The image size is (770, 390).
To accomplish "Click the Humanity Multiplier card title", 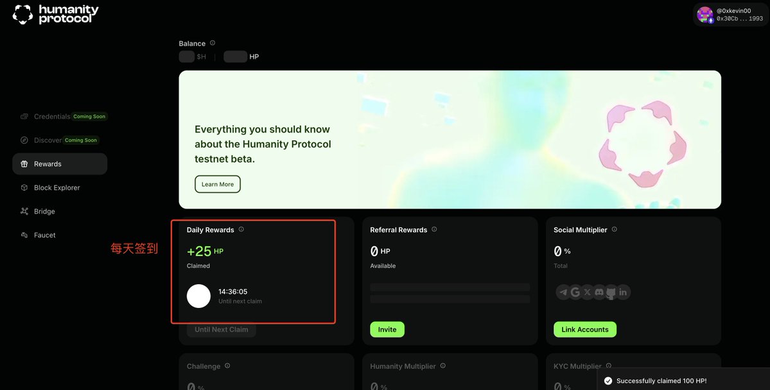I will 403,366.
